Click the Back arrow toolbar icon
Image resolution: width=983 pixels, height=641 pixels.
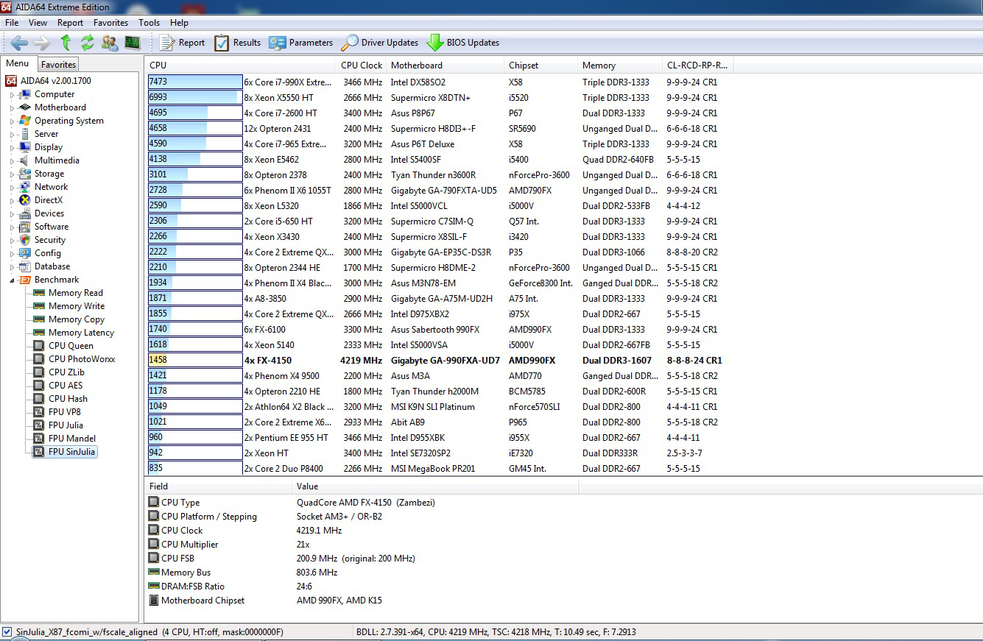point(19,43)
